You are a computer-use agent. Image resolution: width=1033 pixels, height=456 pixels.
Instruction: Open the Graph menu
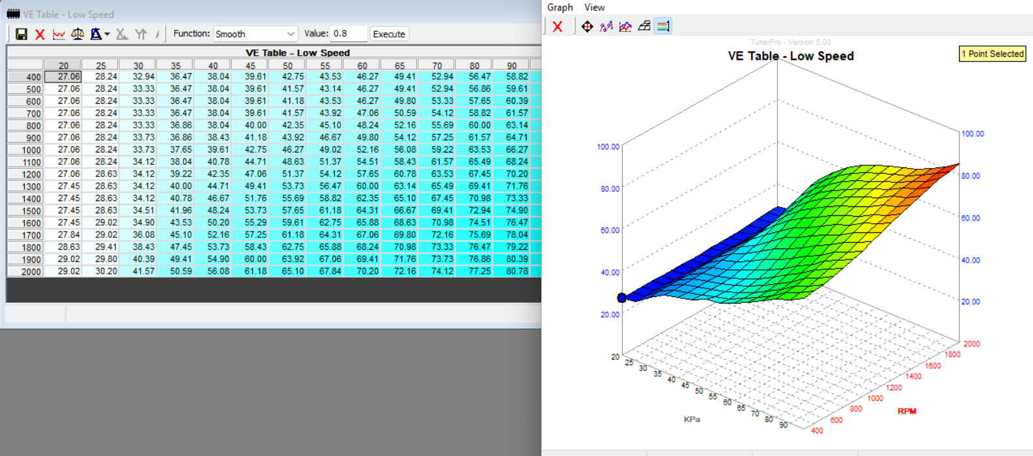point(560,7)
